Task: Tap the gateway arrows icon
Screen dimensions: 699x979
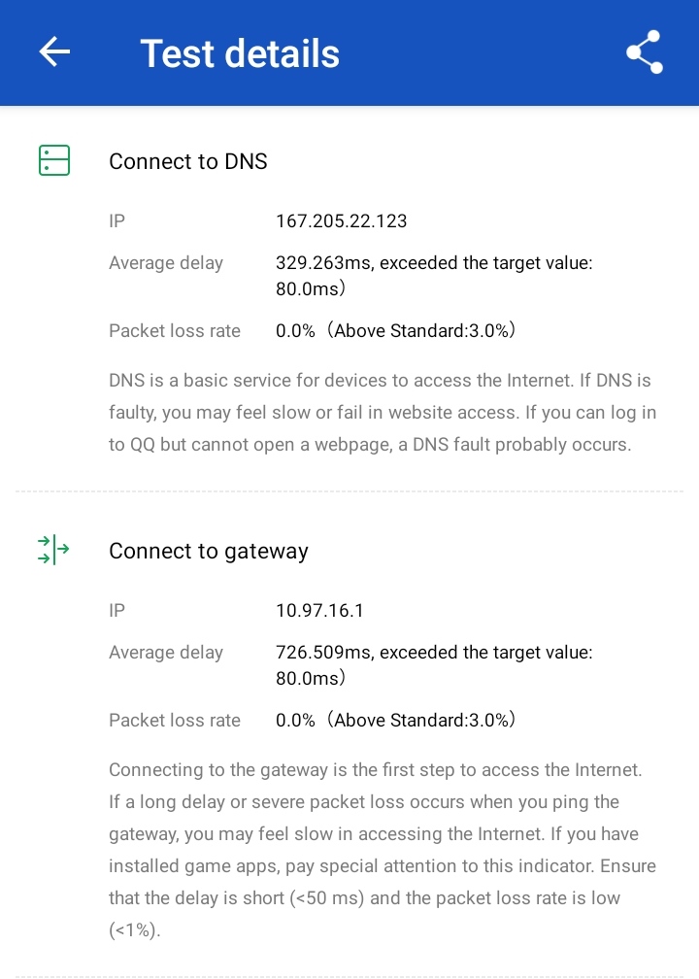Action: [x=54, y=551]
